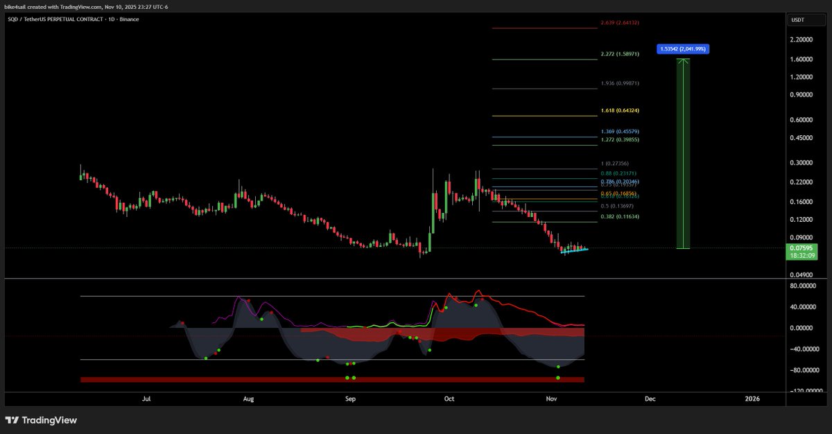This screenshot has width=832, height=434.
Task: Click the 1.20000 price axis value
Action: tap(801, 78)
